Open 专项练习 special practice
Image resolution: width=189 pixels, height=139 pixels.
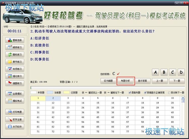(x=15, y=69)
